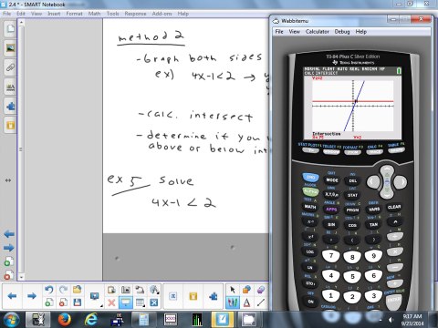Screen dimensions: 438x328
Task: Click the Paste clipboard icon
Action: coord(111,290)
